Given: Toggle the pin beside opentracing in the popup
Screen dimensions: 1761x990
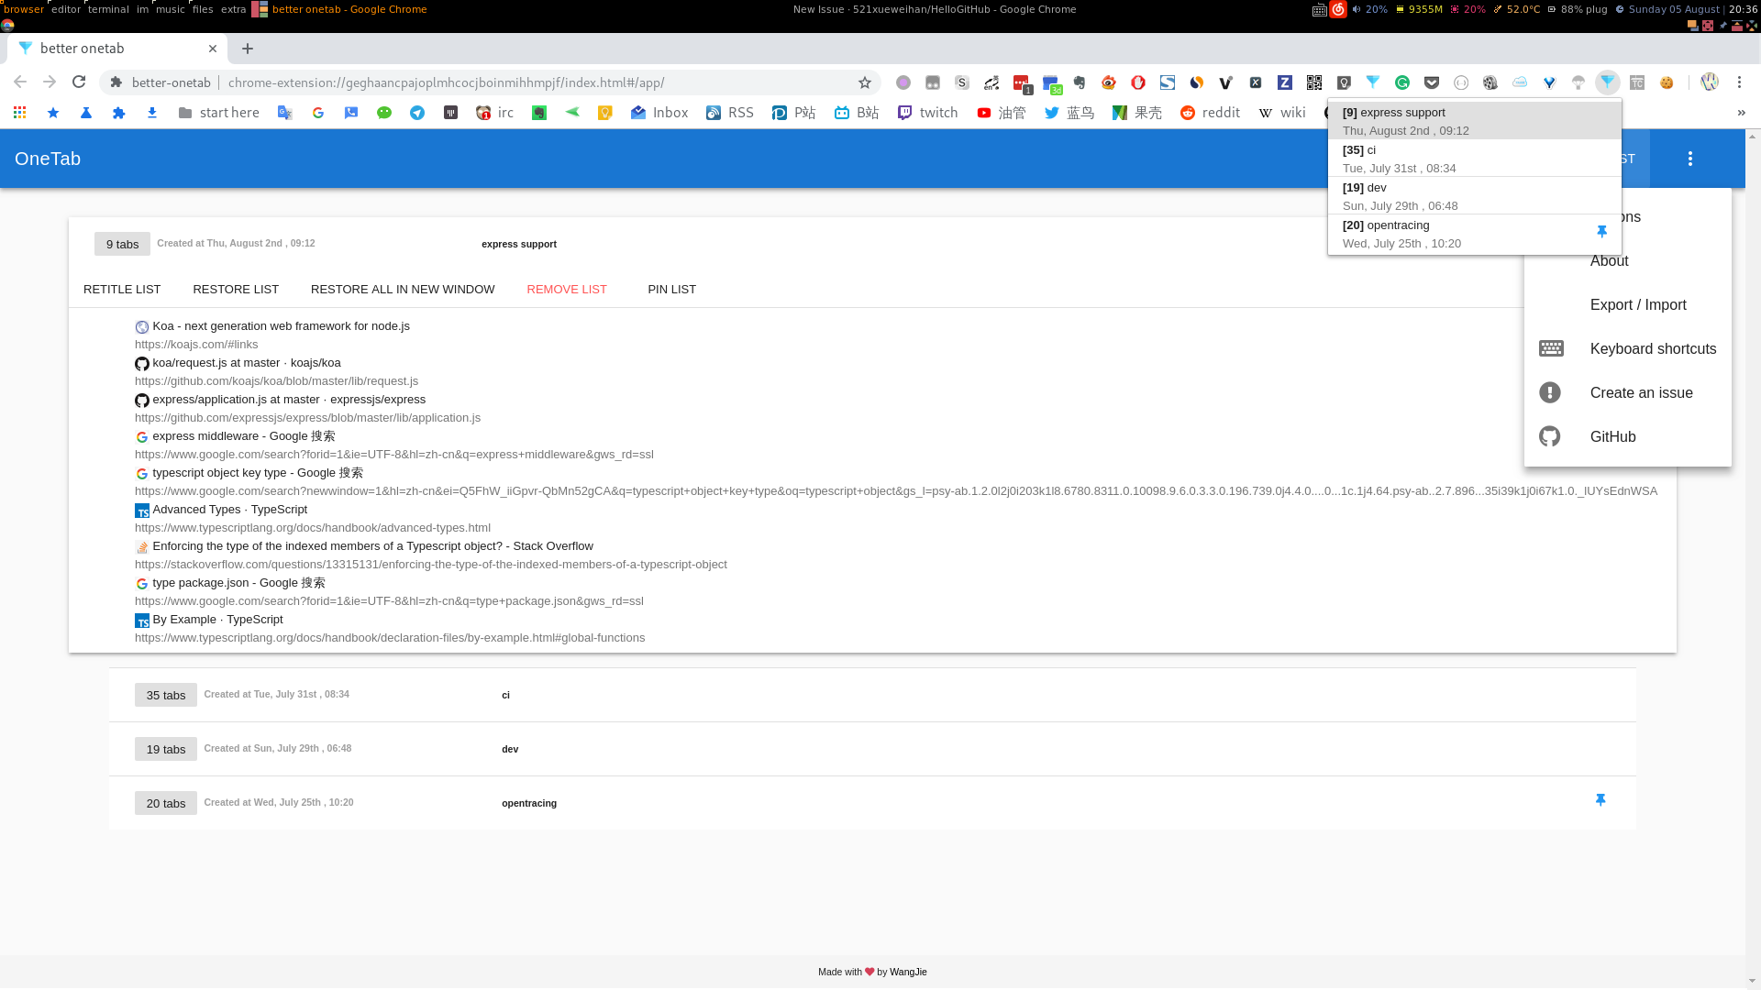Looking at the screenshot, I should pos(1601,231).
